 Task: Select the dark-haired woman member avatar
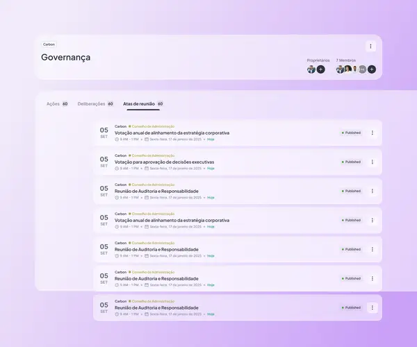[x=347, y=69]
